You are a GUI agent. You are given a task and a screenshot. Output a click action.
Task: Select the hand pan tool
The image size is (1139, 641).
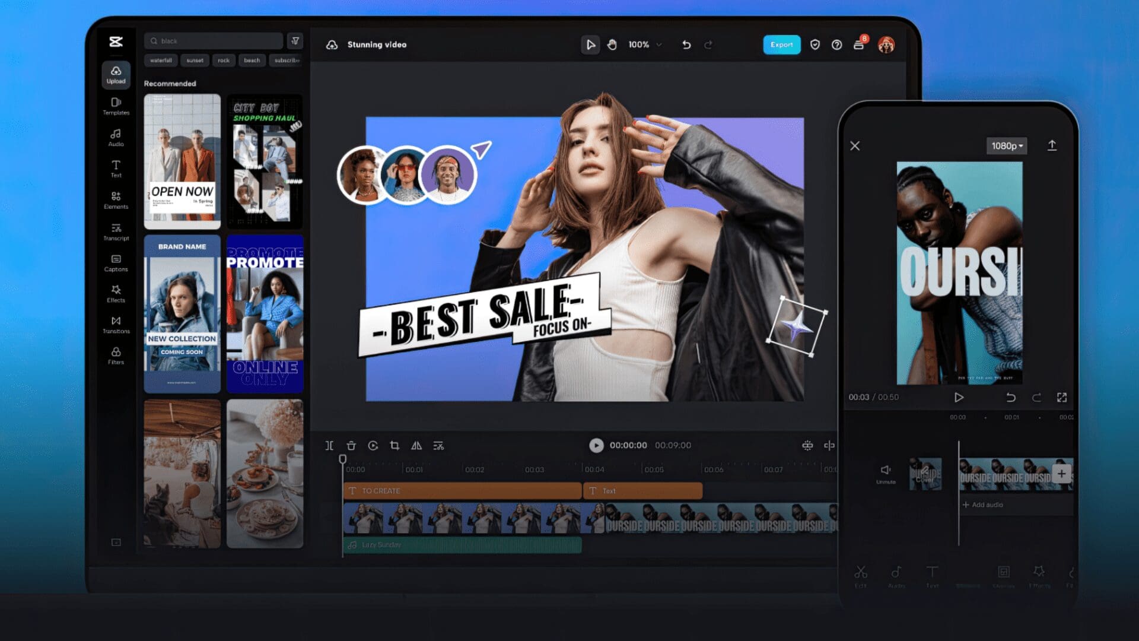(612, 45)
